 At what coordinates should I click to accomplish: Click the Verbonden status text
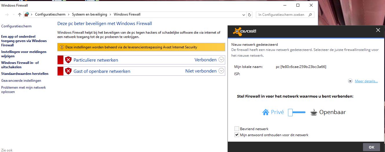[x=206, y=60]
